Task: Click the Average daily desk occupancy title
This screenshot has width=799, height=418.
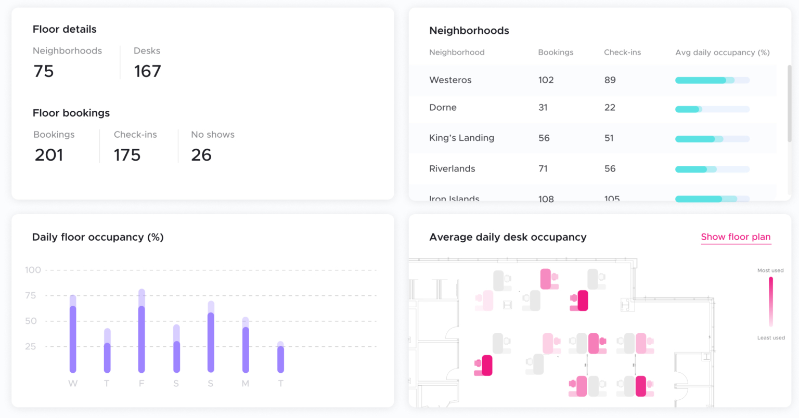Action: (x=508, y=237)
